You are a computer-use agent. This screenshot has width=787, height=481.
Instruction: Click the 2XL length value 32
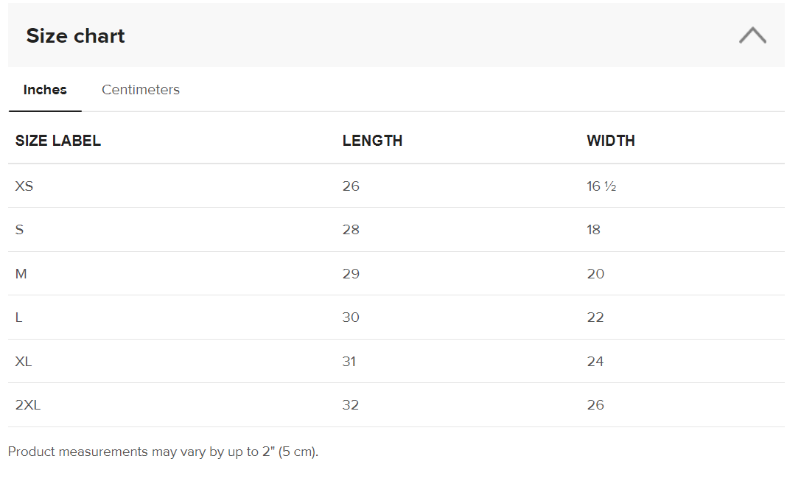pyautogui.click(x=351, y=405)
